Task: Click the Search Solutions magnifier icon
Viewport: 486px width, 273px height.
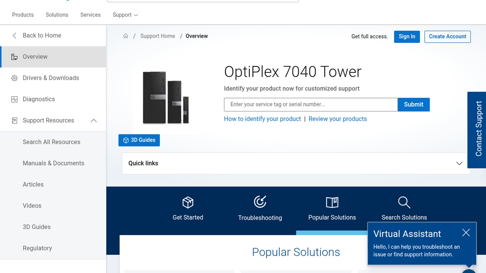Action: [404, 202]
